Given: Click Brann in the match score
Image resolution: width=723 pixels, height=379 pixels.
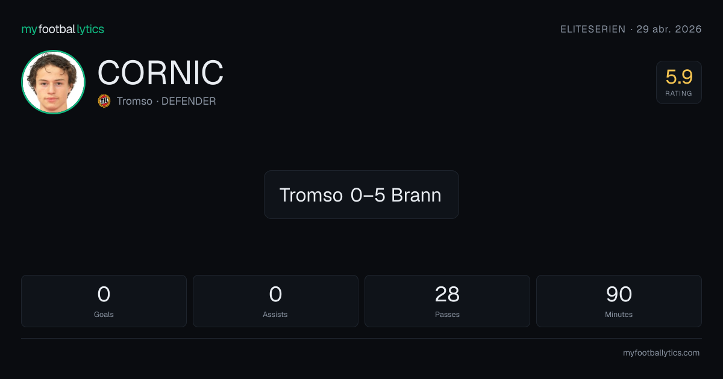Looking at the screenshot, I should click(416, 195).
